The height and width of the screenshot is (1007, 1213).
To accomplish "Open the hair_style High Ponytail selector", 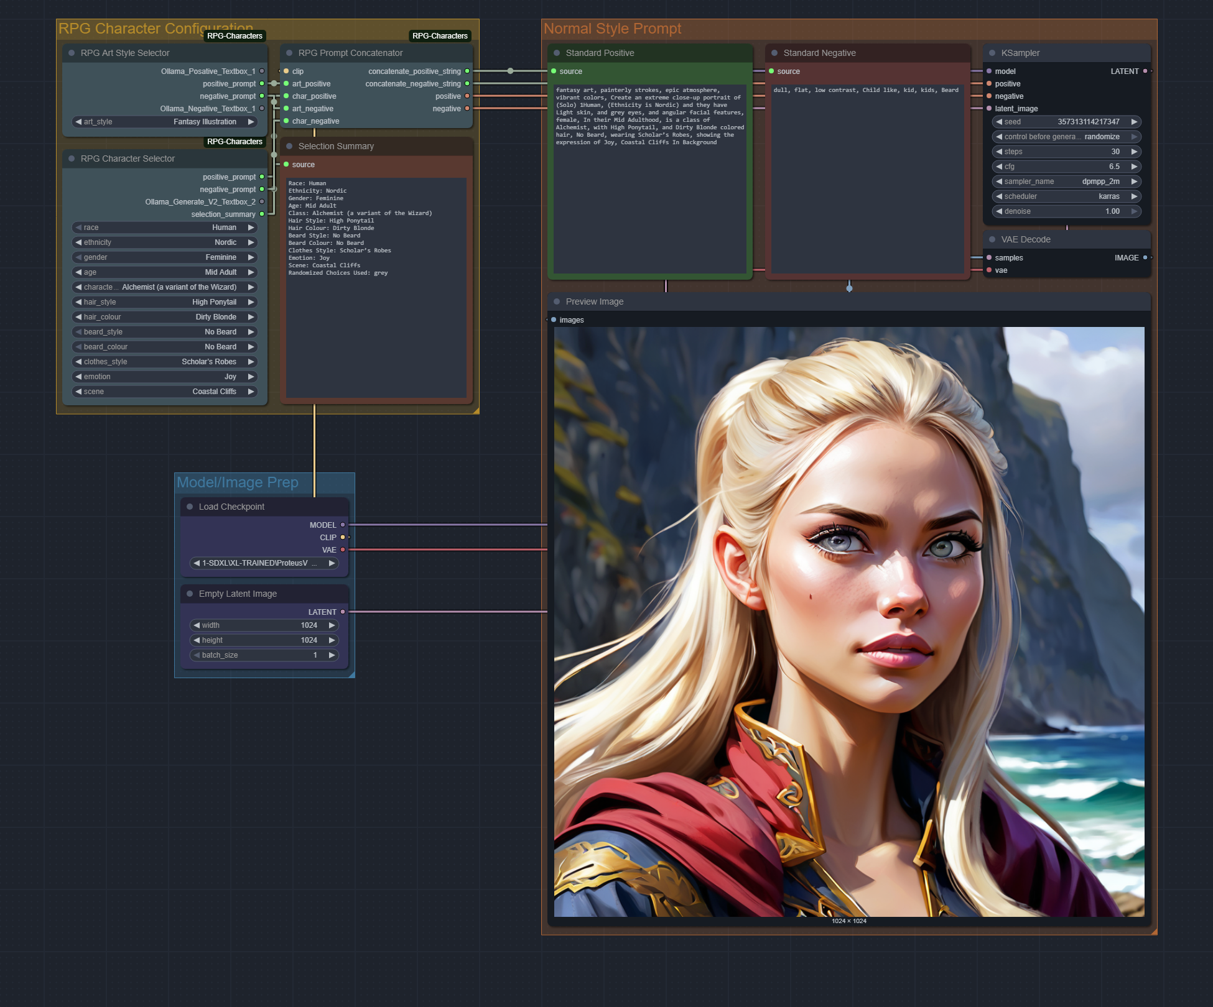I will pos(165,302).
